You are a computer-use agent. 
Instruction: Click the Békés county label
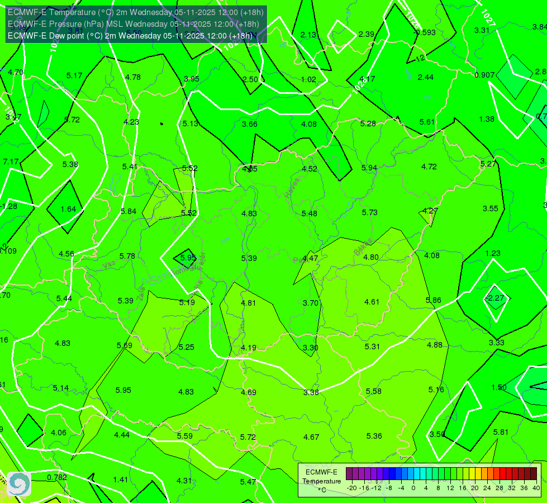[x=363, y=247]
